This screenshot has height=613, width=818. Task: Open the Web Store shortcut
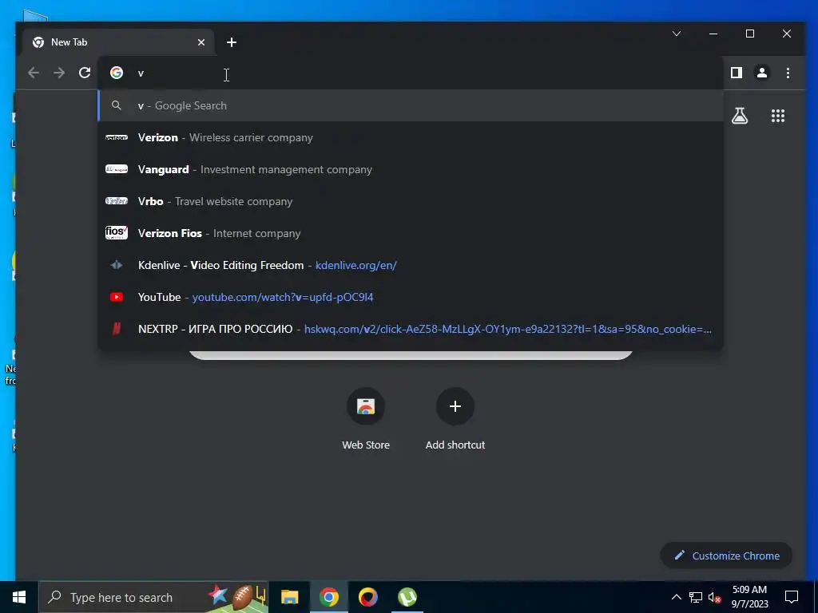pyautogui.click(x=366, y=419)
